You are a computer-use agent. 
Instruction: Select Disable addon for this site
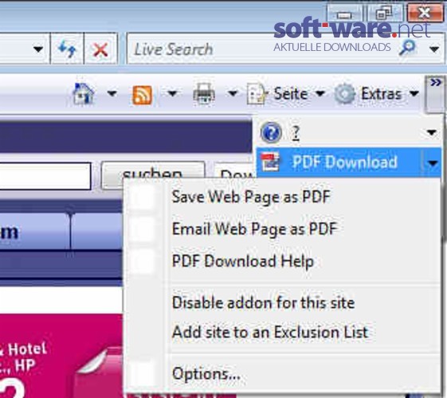264,302
